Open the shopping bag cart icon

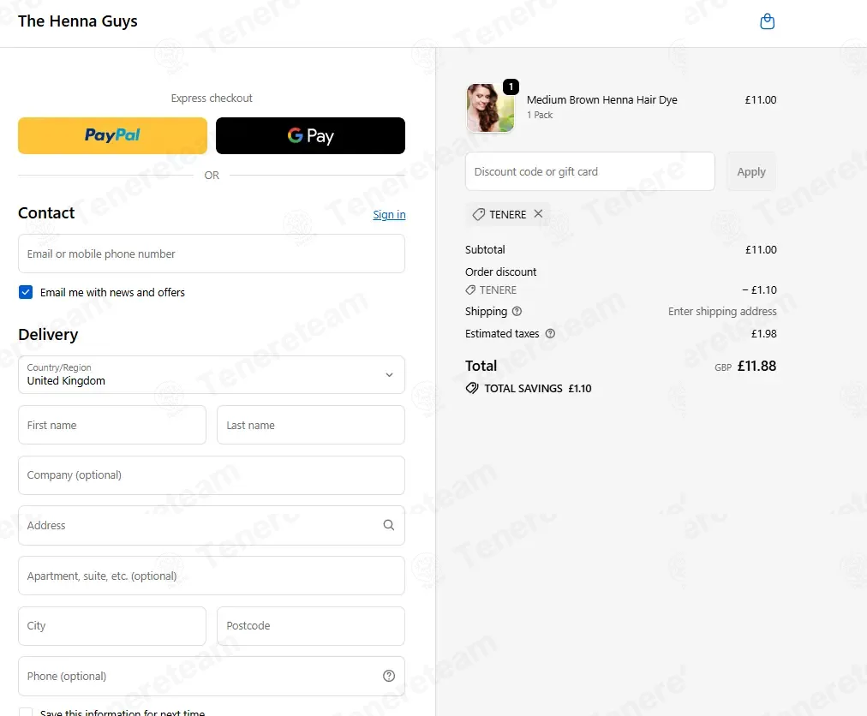click(767, 21)
